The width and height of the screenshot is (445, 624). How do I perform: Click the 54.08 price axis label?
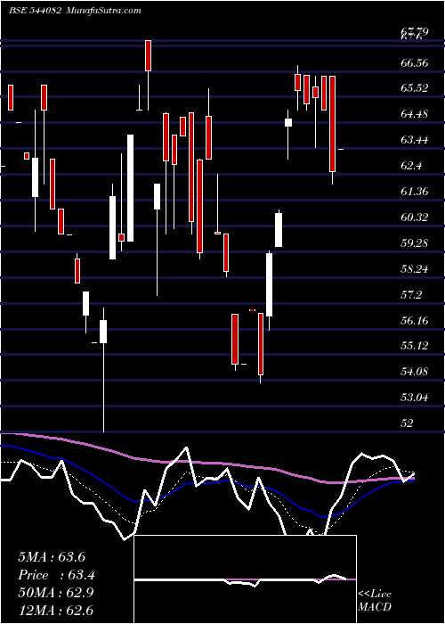[415, 372]
